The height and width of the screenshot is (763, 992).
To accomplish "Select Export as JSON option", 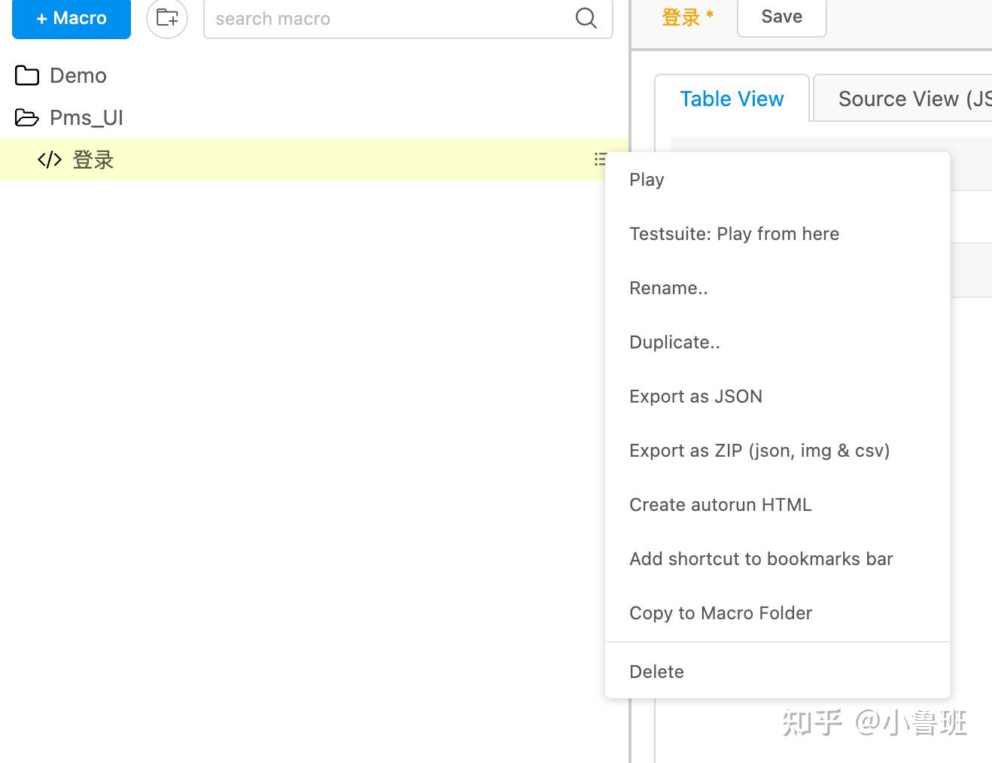I will 695,397.
